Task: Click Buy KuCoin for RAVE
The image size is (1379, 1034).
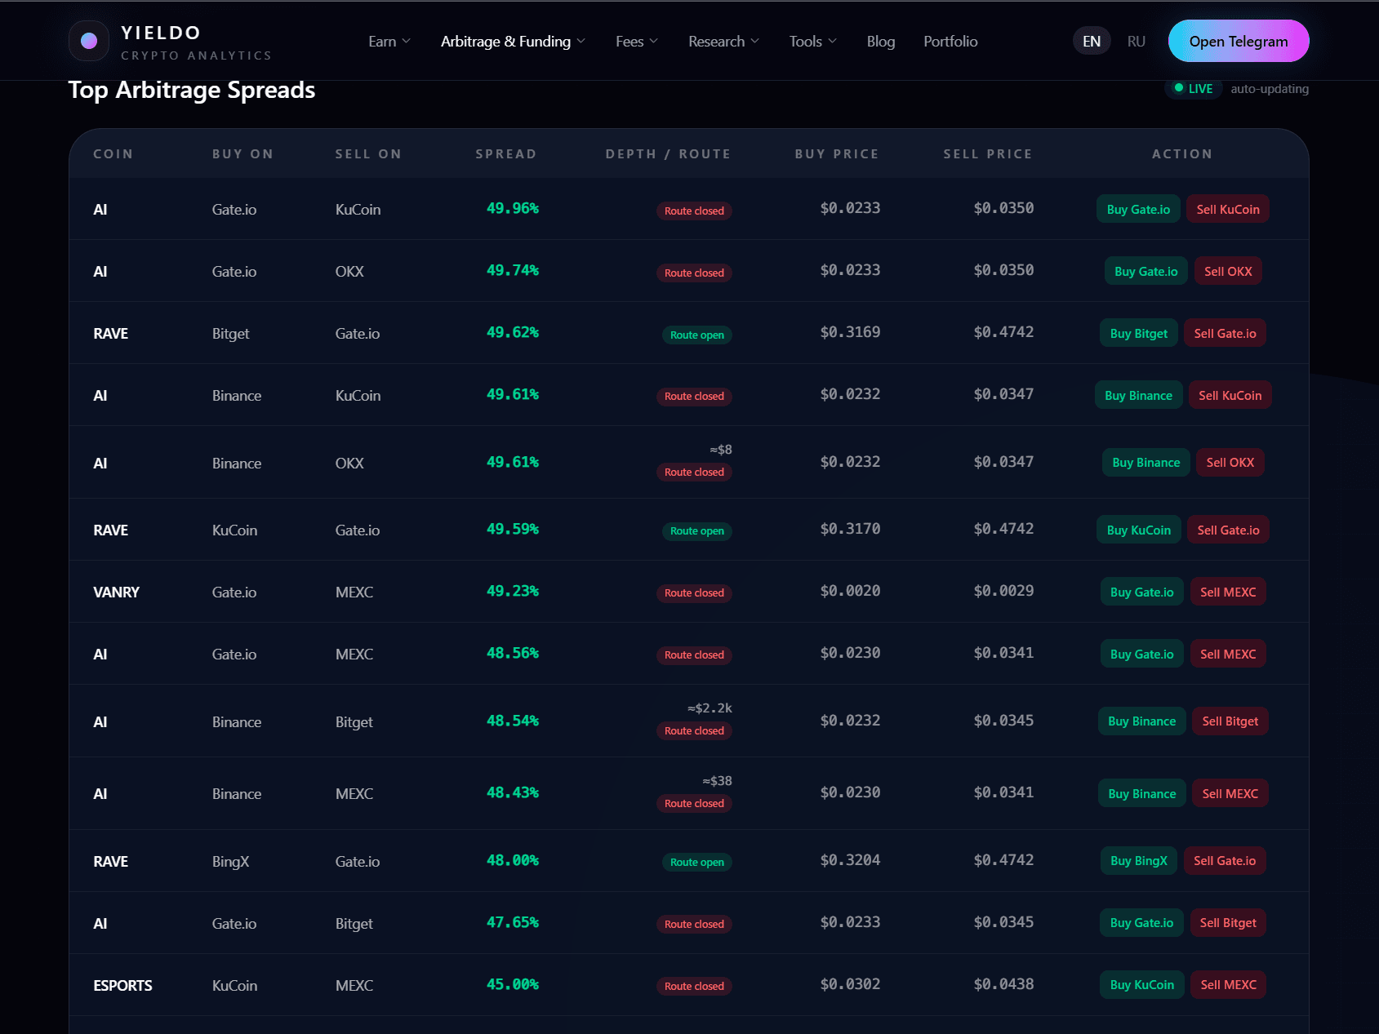Action: coord(1139,530)
